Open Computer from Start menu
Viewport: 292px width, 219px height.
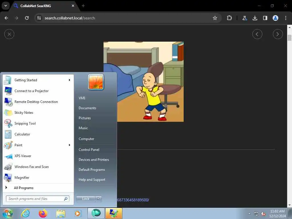click(86, 139)
